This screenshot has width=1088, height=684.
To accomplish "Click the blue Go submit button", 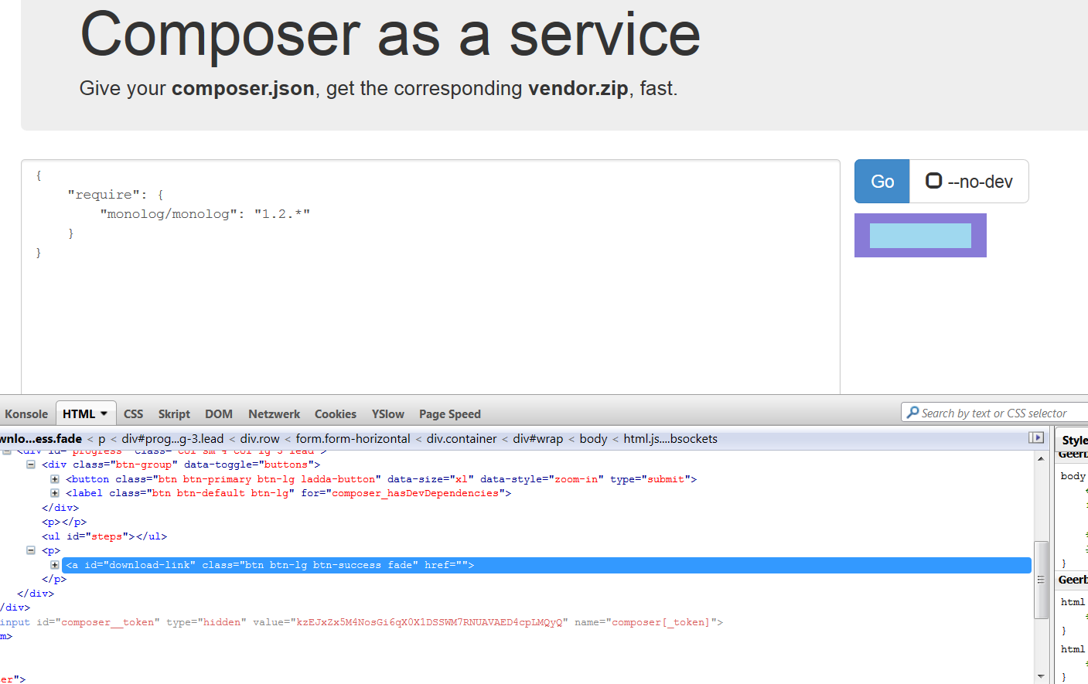I will pos(882,182).
